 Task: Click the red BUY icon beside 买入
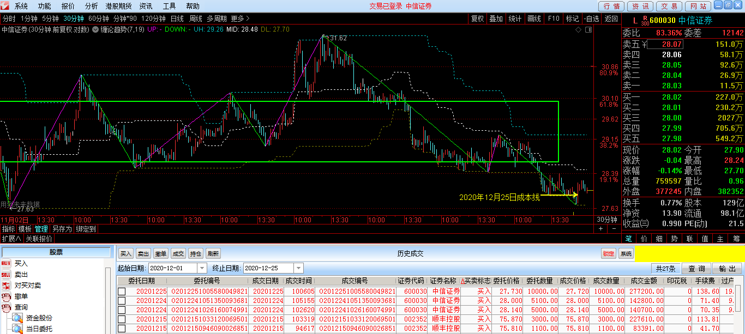(x=6, y=264)
